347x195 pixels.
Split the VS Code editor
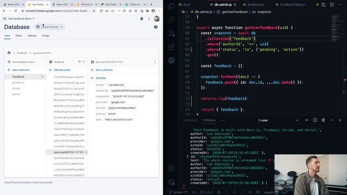pyautogui.click(x=332, y=4)
